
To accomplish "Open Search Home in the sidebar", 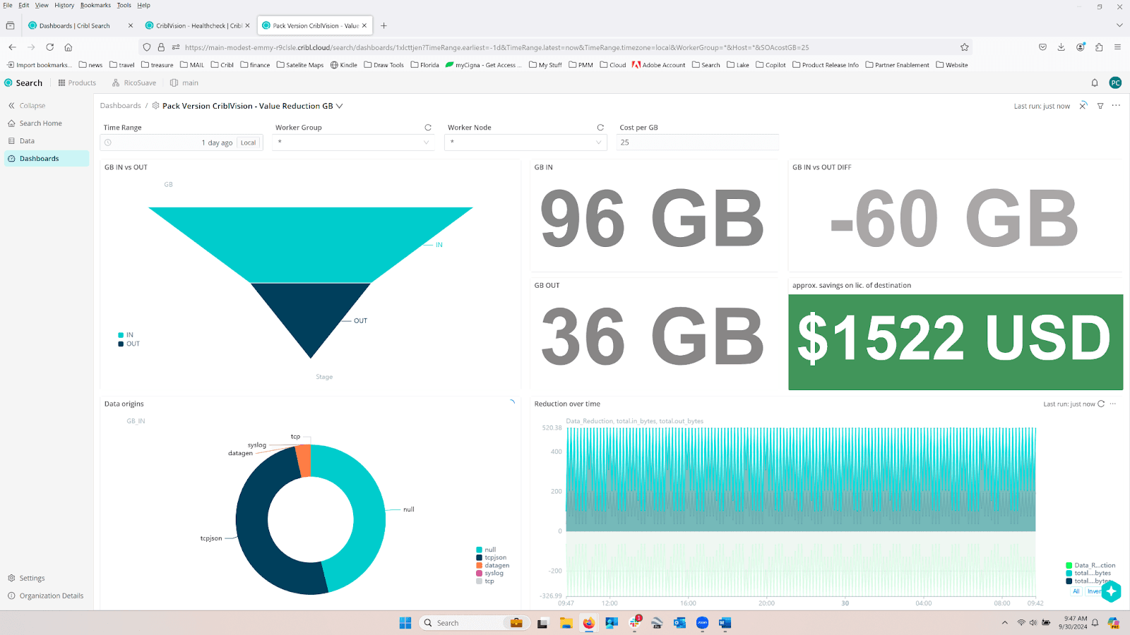I will (x=40, y=123).
